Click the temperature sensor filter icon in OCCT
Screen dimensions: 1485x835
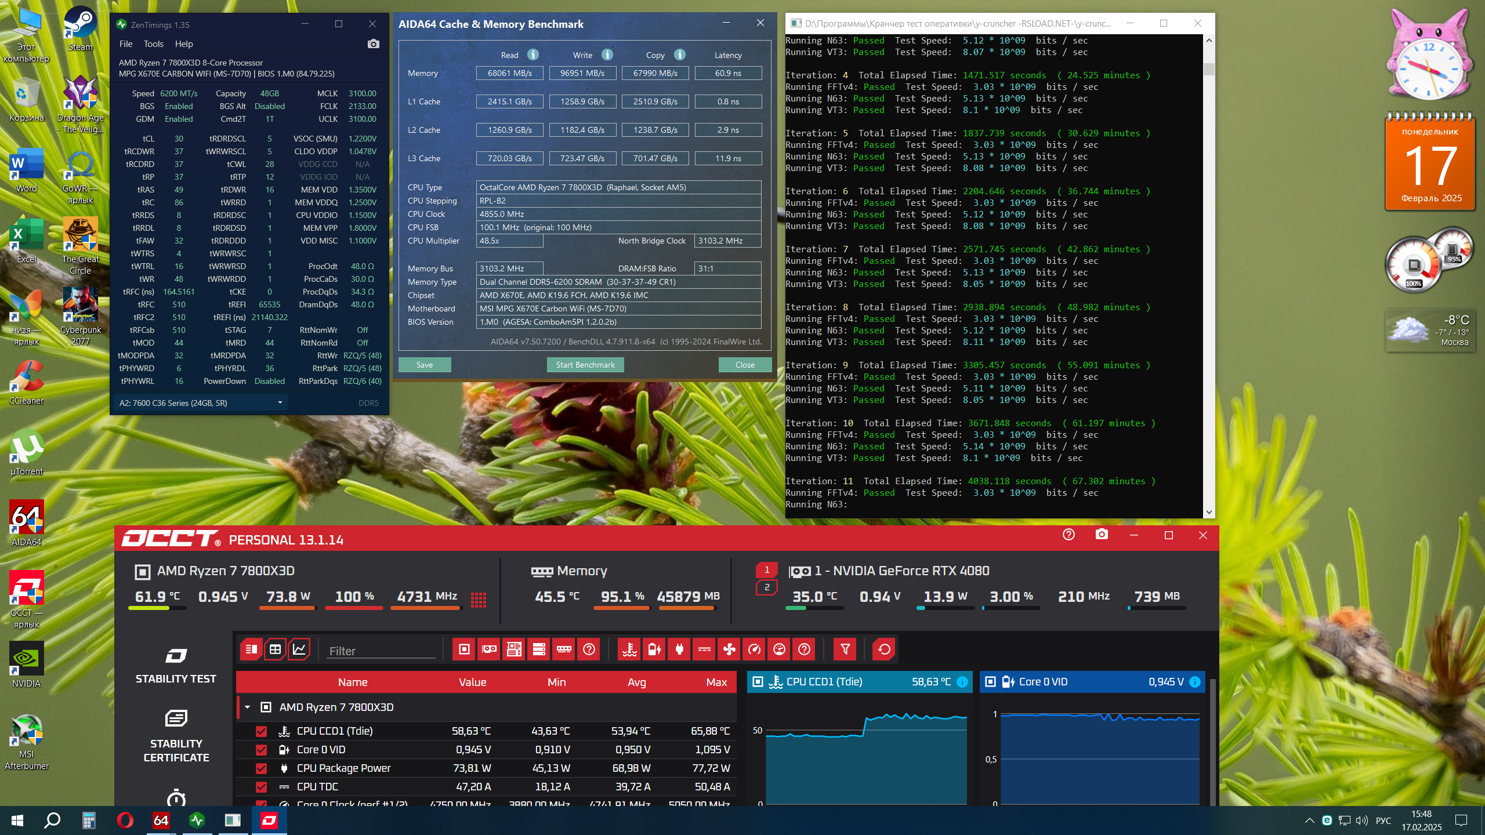coord(629,649)
